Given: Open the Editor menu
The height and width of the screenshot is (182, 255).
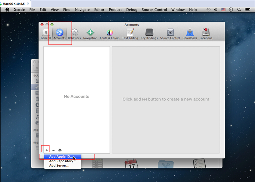Looking at the screenshot, I should (99, 10).
